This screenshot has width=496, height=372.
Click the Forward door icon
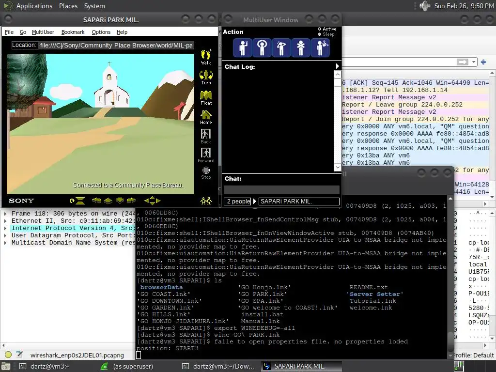click(206, 155)
